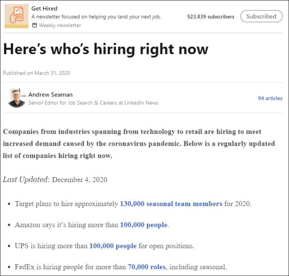Click the calendar icon beside Weekly newsletter
Image resolution: width=289 pixels, height=276 pixels.
(x=35, y=25)
